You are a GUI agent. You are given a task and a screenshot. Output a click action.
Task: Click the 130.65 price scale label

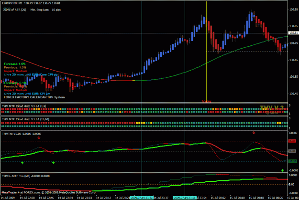pos(293,60)
